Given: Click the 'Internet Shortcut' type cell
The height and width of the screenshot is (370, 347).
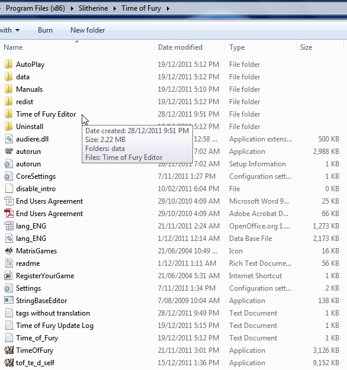Looking at the screenshot, I should 255,276.
